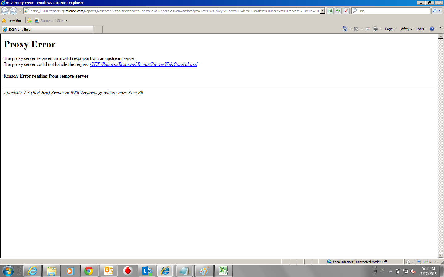This screenshot has width=444, height=277.
Task: Open the Help question mark icon
Action: (x=432, y=29)
